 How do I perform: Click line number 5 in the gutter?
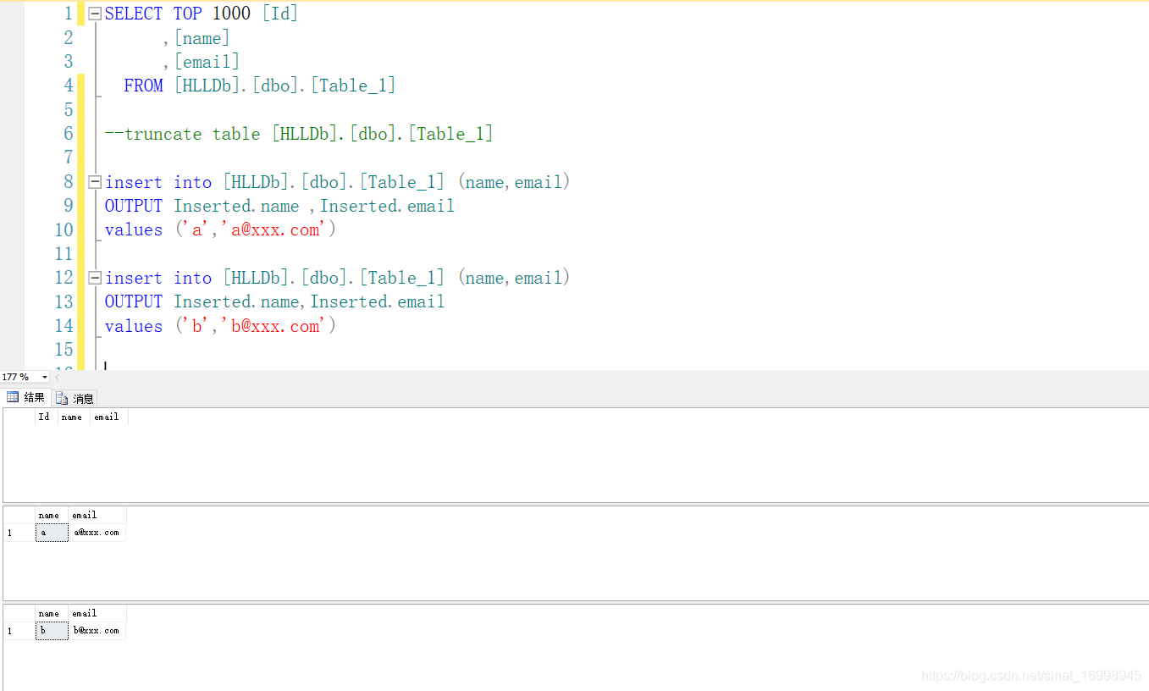[x=68, y=110]
